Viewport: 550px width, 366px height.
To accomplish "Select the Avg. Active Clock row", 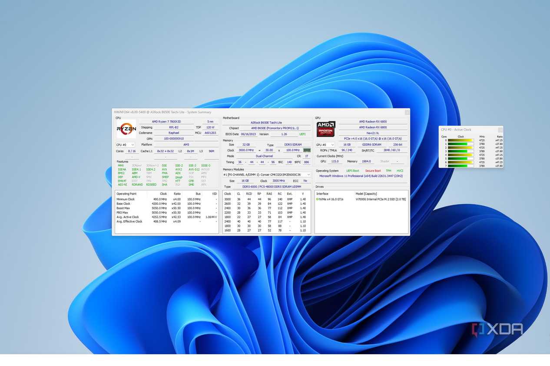I will [166, 217].
